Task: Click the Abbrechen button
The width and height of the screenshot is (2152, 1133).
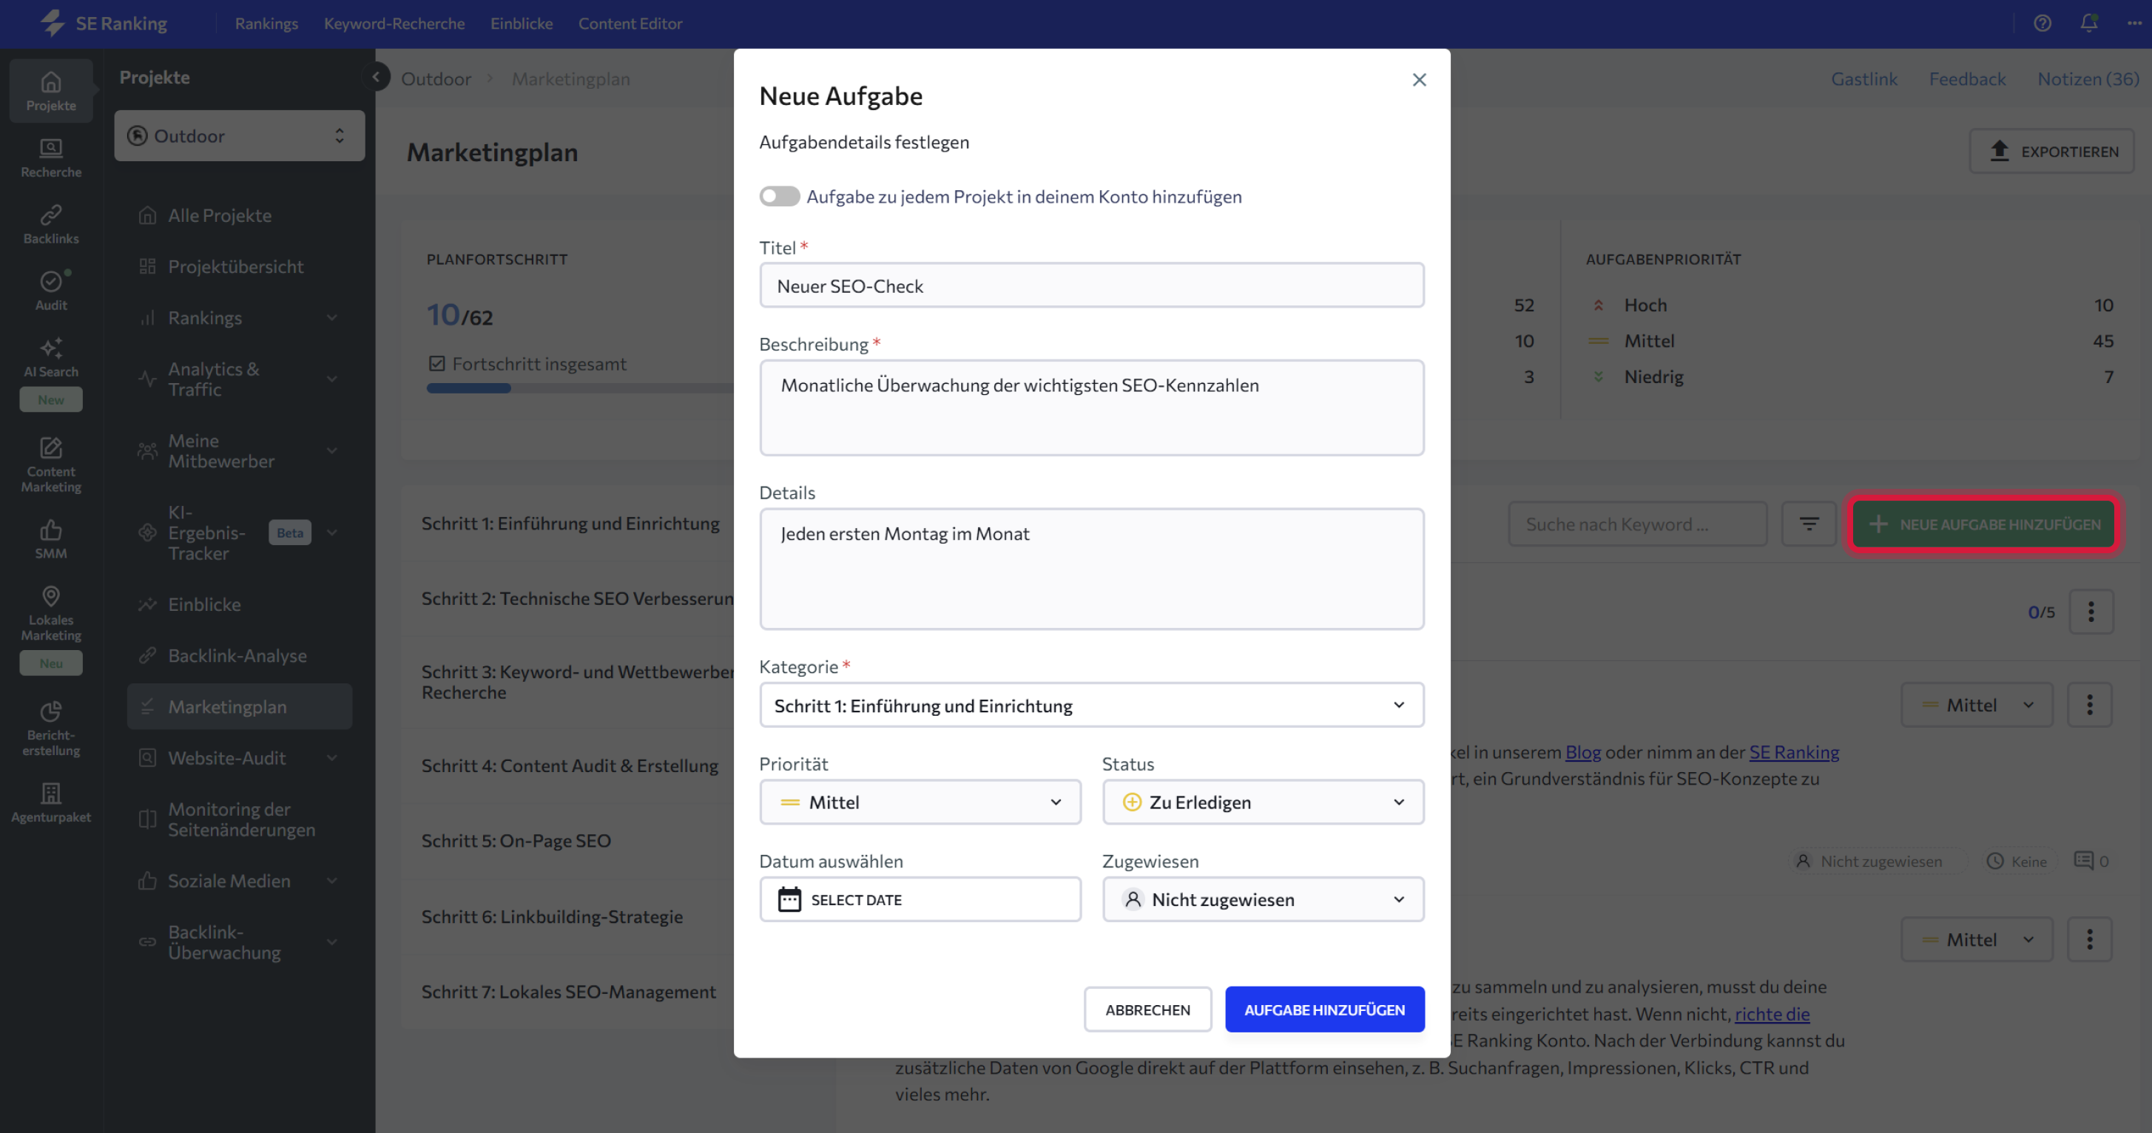Action: click(x=1147, y=1009)
